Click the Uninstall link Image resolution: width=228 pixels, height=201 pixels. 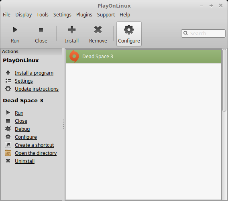pos(24,161)
